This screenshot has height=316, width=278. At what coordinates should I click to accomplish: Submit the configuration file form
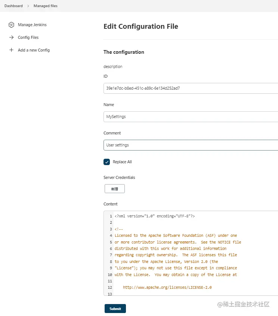tap(115, 309)
